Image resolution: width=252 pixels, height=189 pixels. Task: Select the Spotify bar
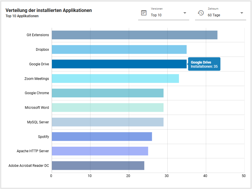(x=102, y=136)
